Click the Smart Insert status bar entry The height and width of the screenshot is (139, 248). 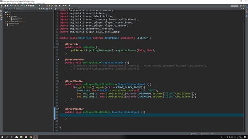point(205,134)
